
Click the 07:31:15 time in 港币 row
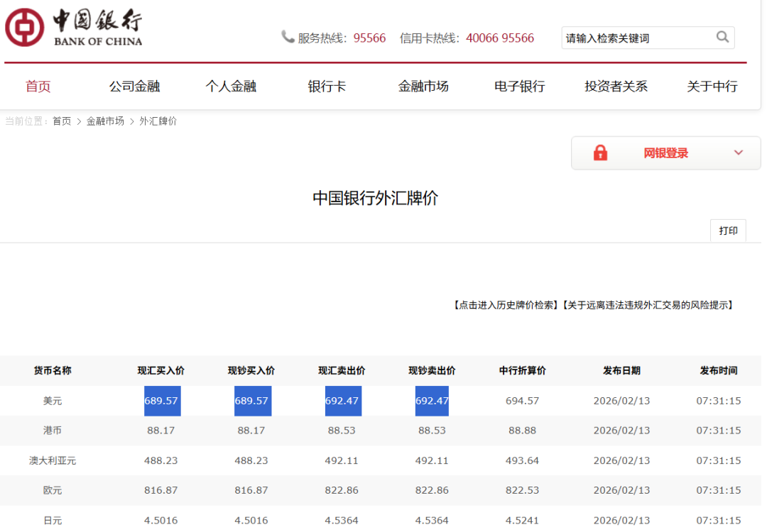coord(719,431)
